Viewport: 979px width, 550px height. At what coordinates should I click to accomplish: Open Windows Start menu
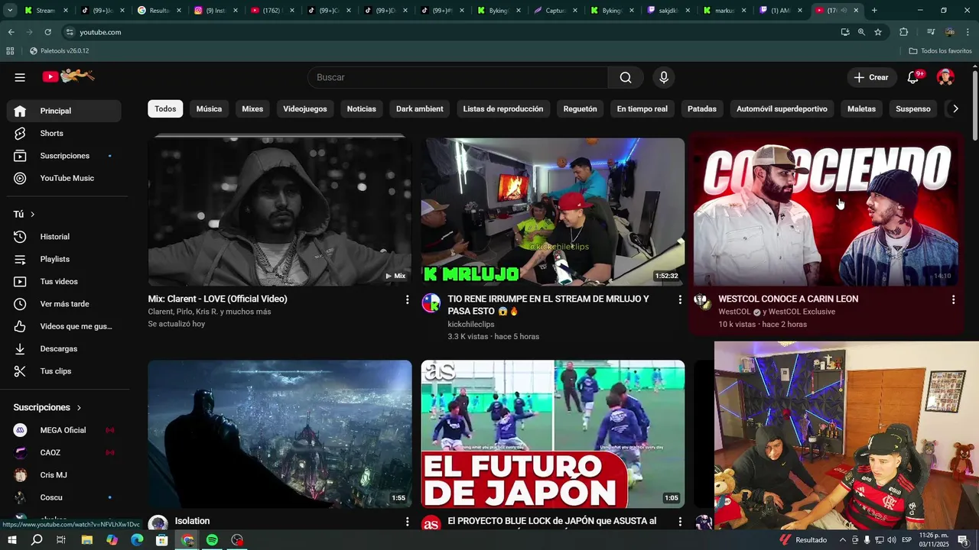tap(11, 540)
